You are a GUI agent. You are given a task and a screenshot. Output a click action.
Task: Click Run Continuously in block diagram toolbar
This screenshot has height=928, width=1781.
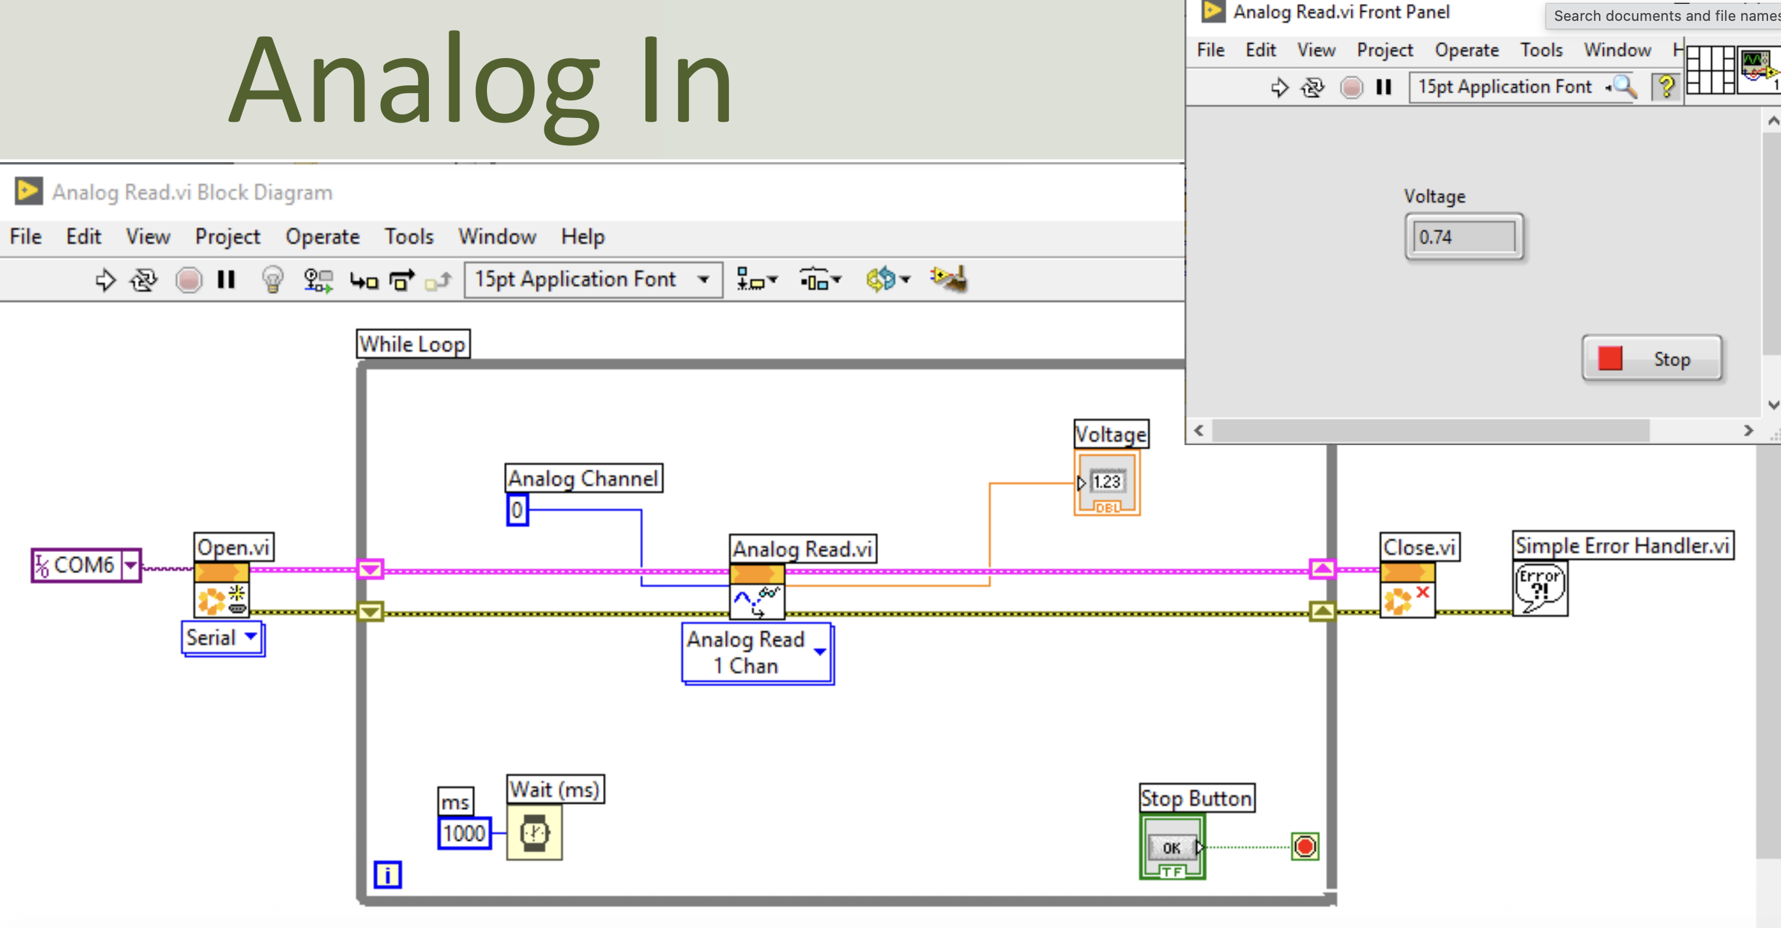click(x=144, y=280)
